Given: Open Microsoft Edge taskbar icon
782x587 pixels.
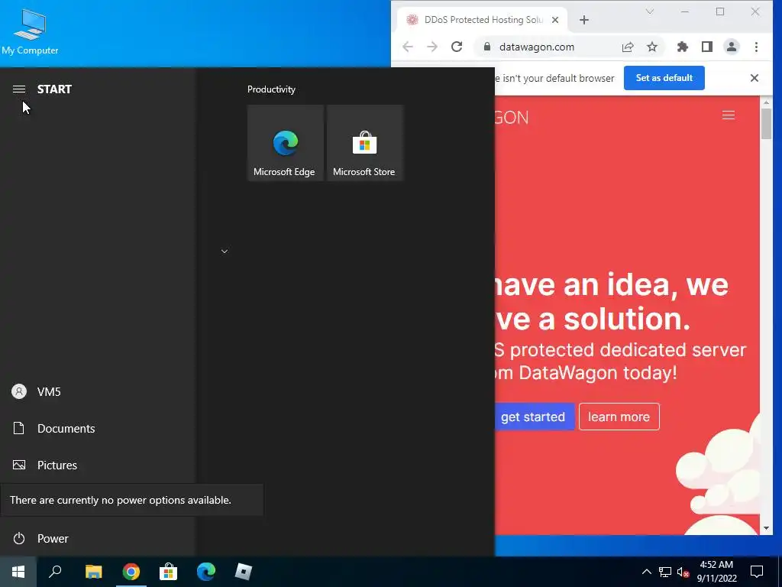Looking at the screenshot, I should [206, 572].
